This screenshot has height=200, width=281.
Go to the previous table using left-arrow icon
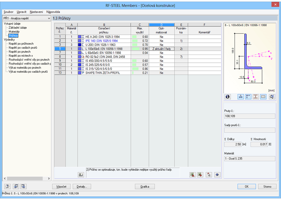(x=16, y=187)
